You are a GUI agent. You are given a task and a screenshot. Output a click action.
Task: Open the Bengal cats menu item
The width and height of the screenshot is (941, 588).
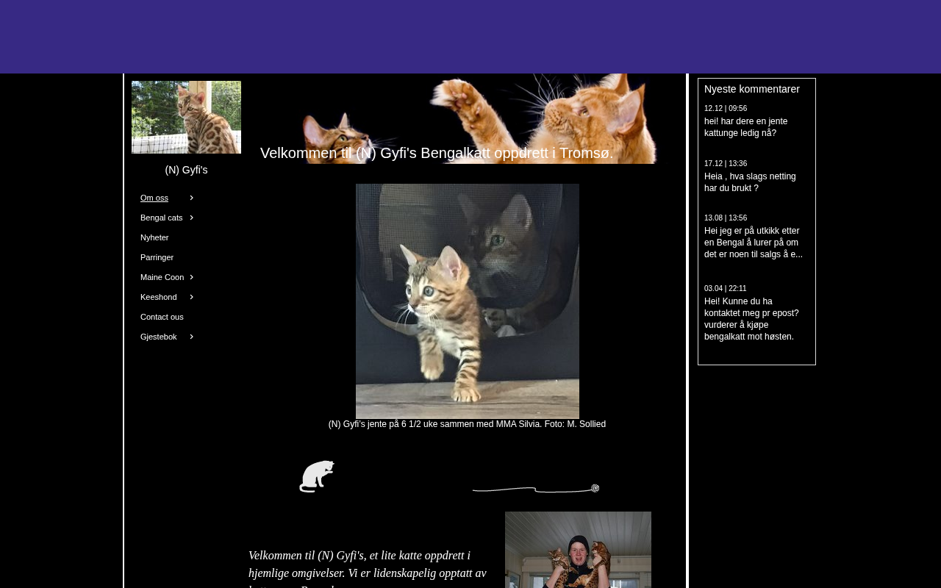click(x=162, y=218)
